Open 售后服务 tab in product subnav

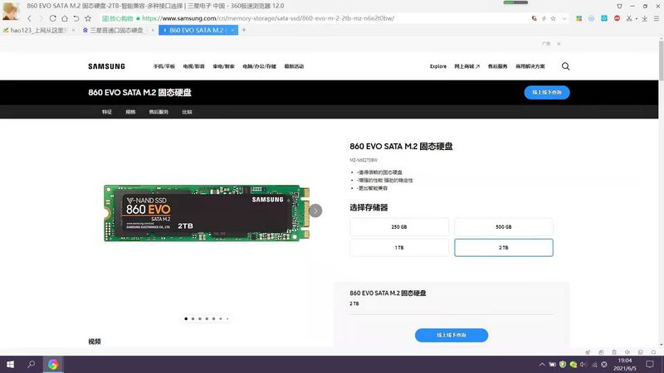coord(159,112)
